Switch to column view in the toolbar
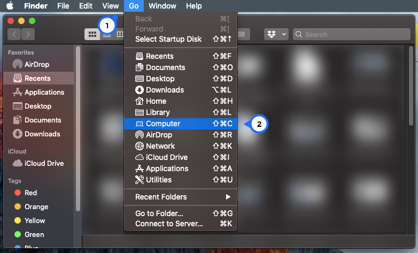Screen dimensions: 418x253 [120, 34]
